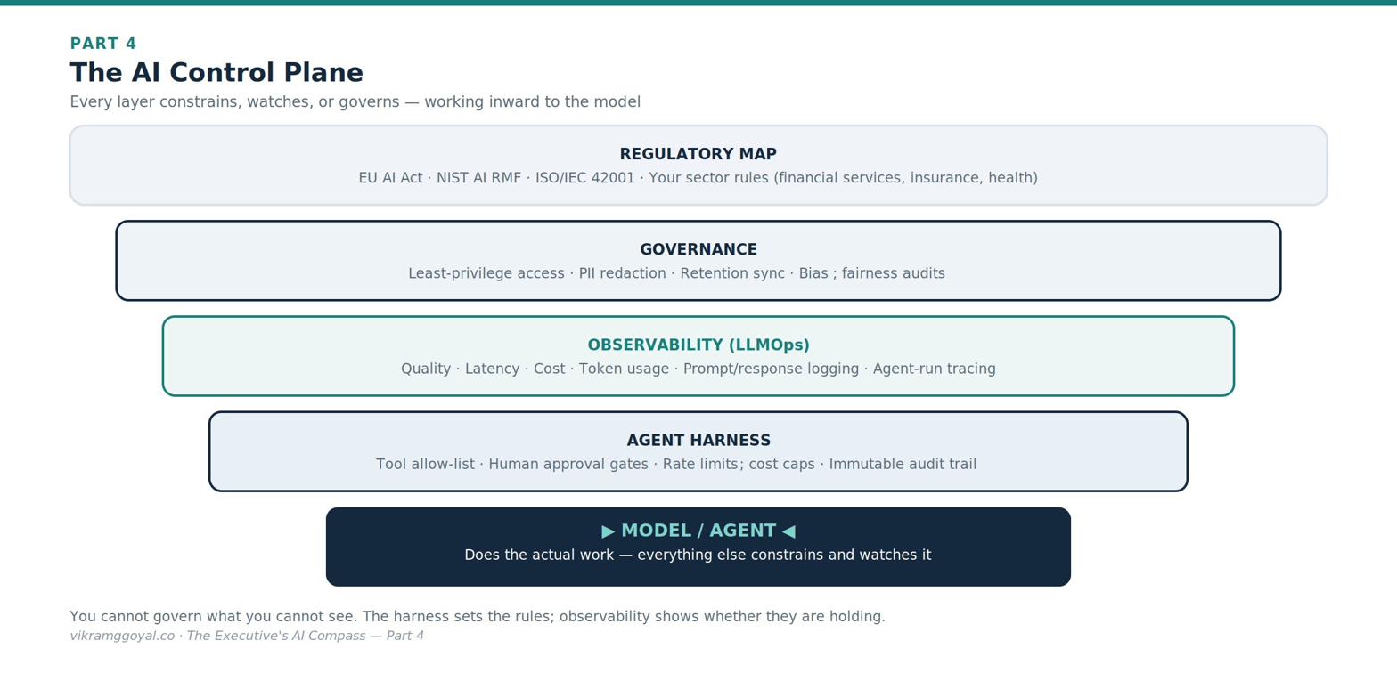Click the title The AI Control Plane

(216, 73)
